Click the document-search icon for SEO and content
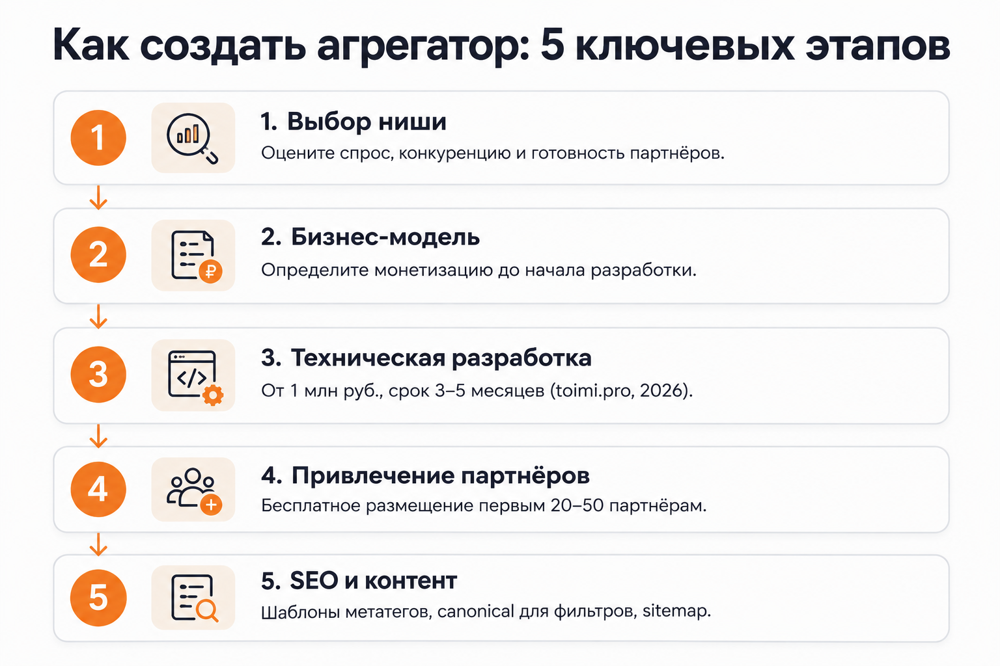Viewport: 1000px width, 666px height. tap(193, 598)
